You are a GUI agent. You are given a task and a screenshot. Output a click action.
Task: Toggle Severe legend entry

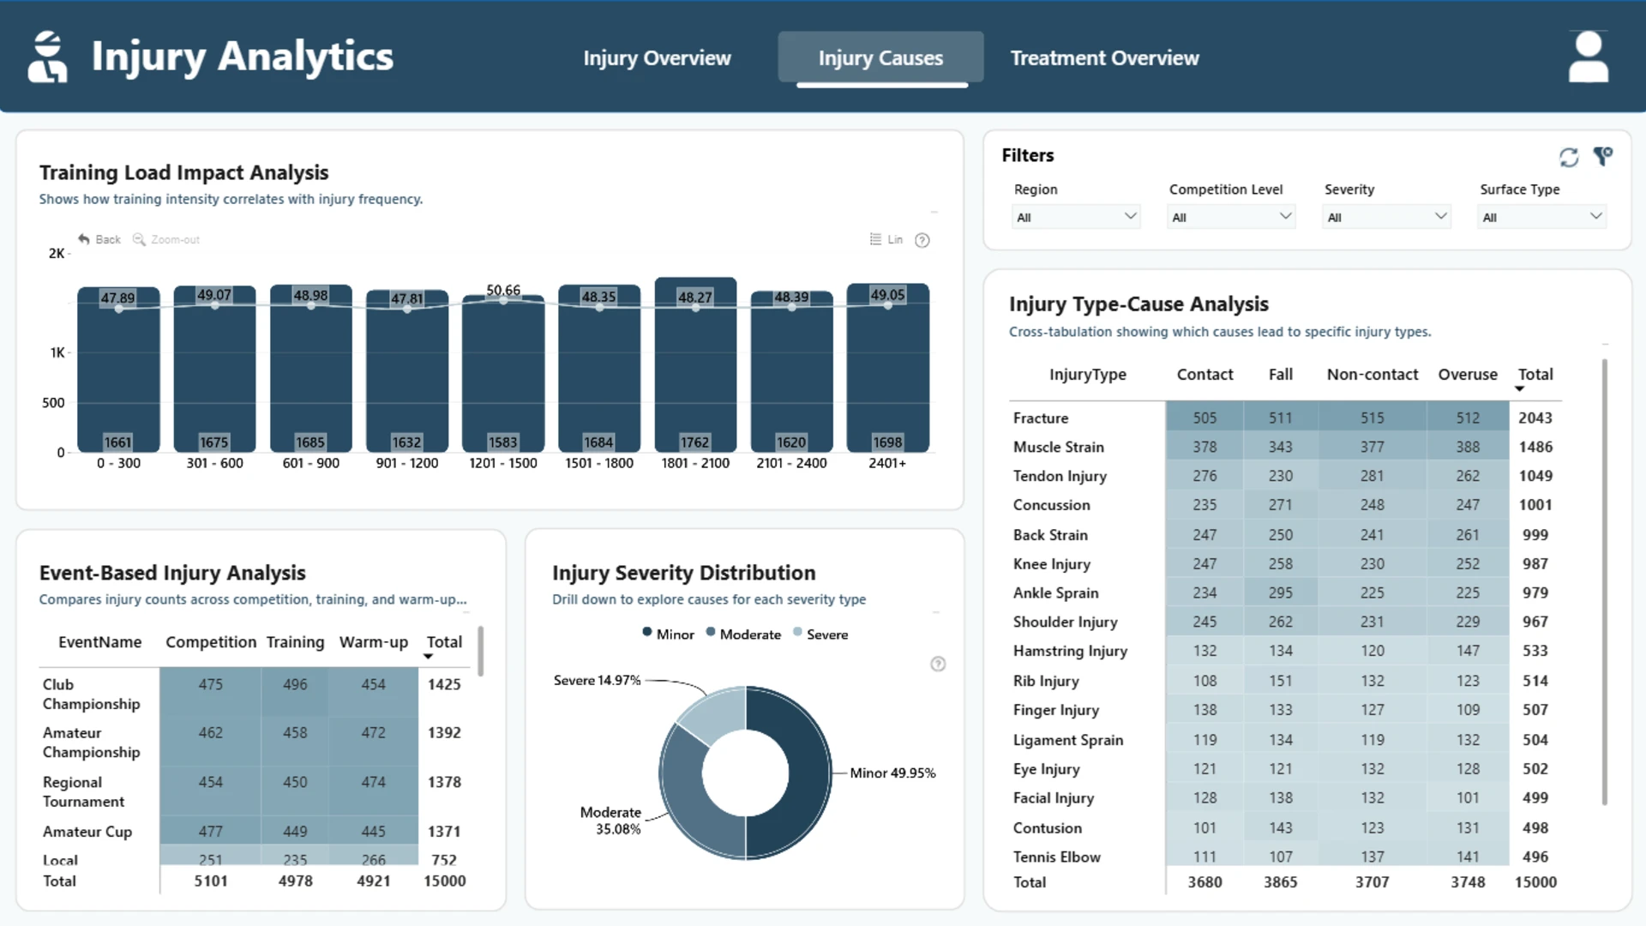pos(820,634)
